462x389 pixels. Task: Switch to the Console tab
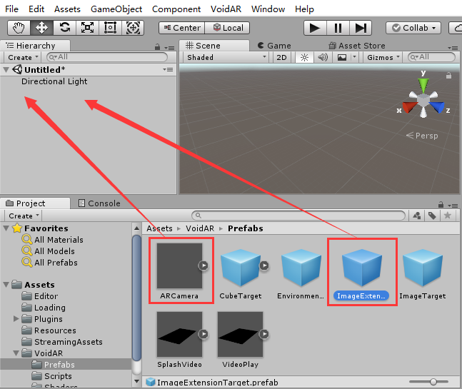click(99, 203)
